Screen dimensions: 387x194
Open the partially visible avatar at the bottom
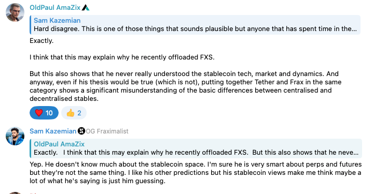pos(15,193)
